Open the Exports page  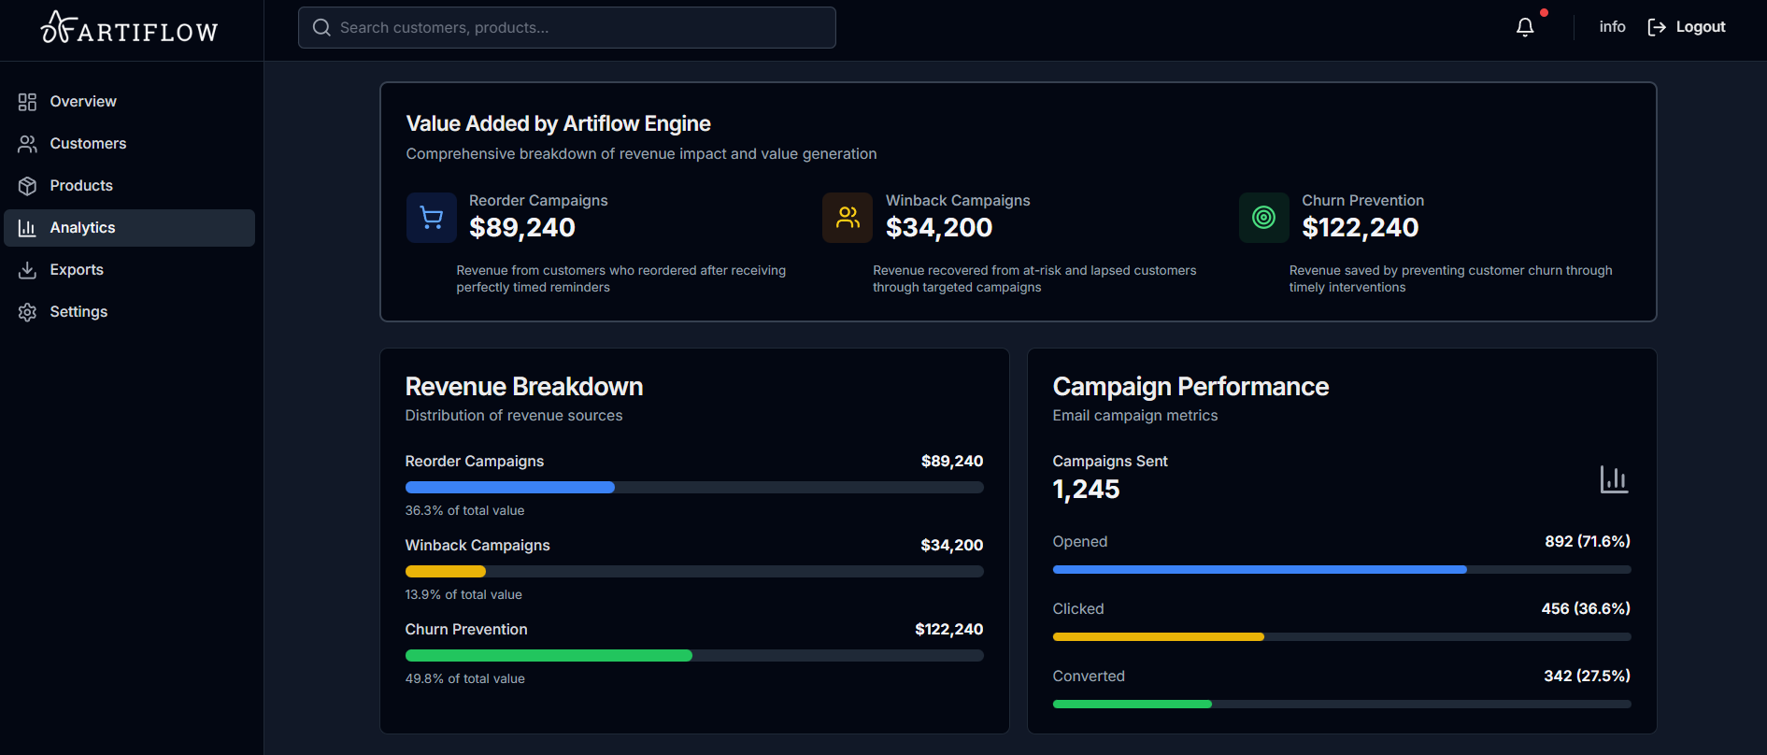coord(76,270)
